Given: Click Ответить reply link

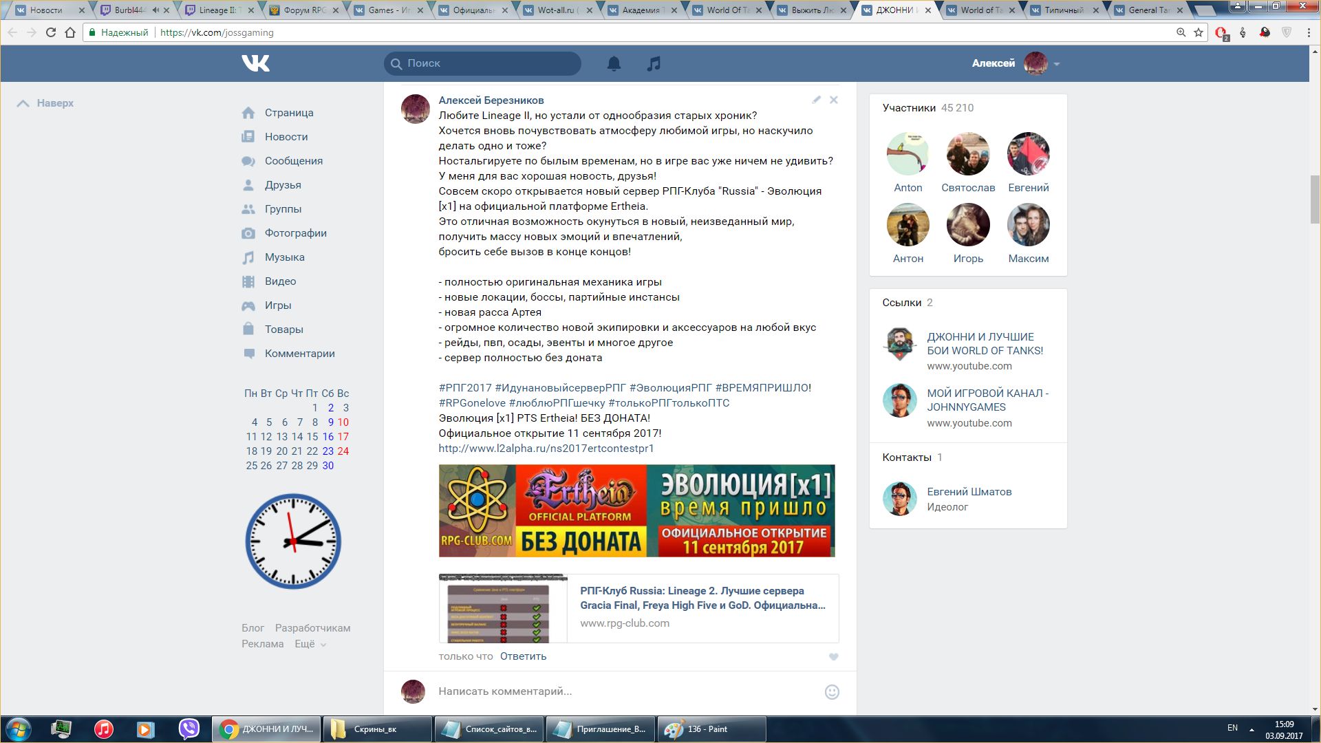Looking at the screenshot, I should pyautogui.click(x=523, y=656).
